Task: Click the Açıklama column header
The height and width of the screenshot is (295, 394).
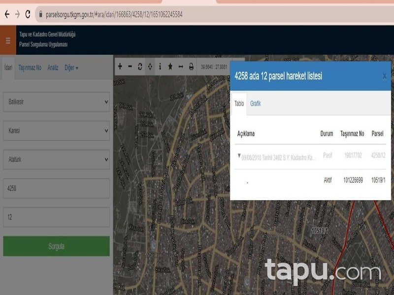Action: 246,134
